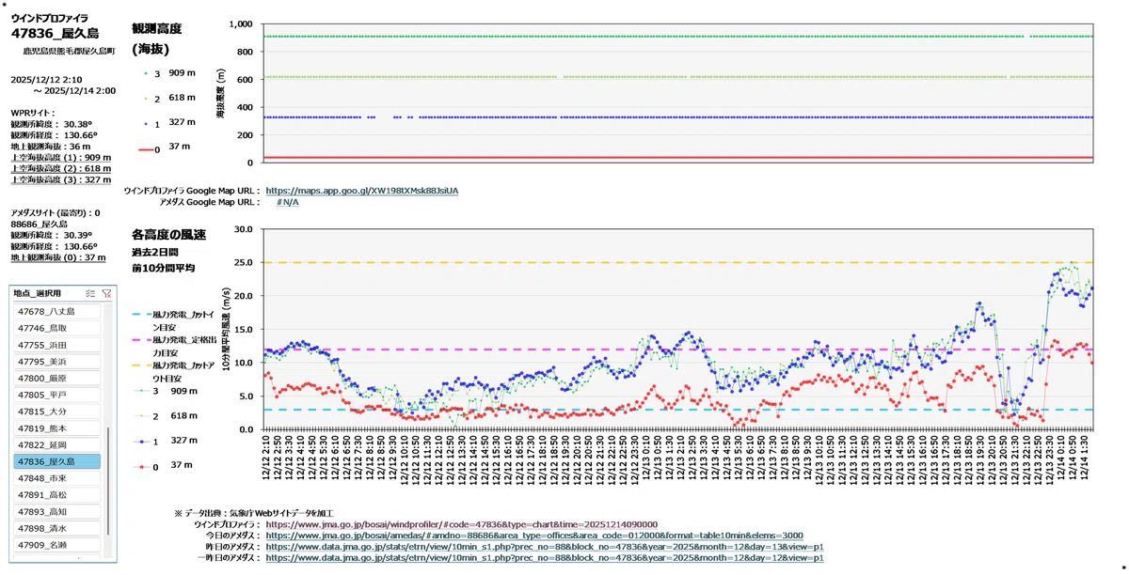Select slicer item 47893_高知
1129x575 pixels.
[x=56, y=512]
